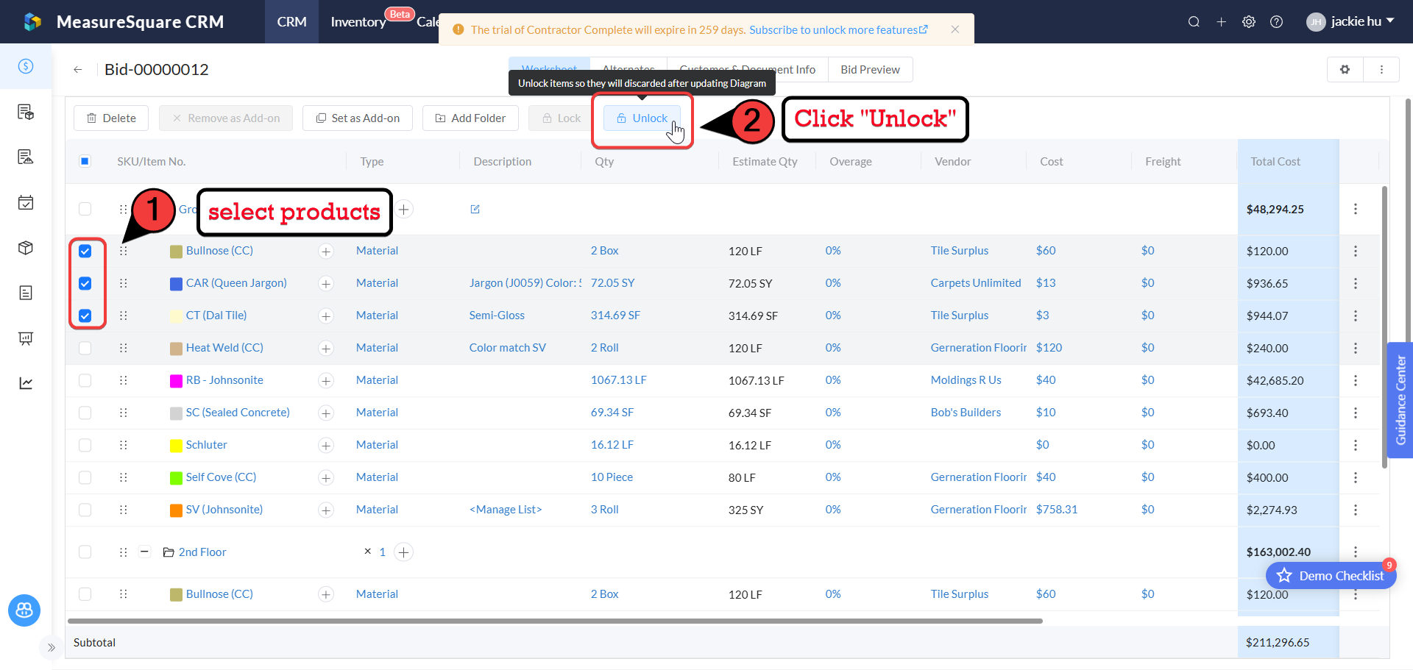
Task: Open row menu for SV (Johnsonite)
Action: point(1356,510)
